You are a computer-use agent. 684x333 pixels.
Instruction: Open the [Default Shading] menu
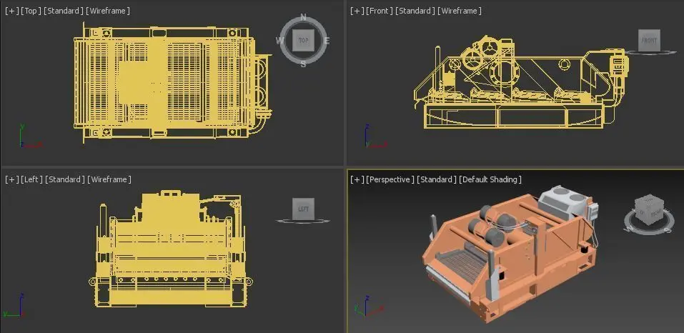click(490, 179)
